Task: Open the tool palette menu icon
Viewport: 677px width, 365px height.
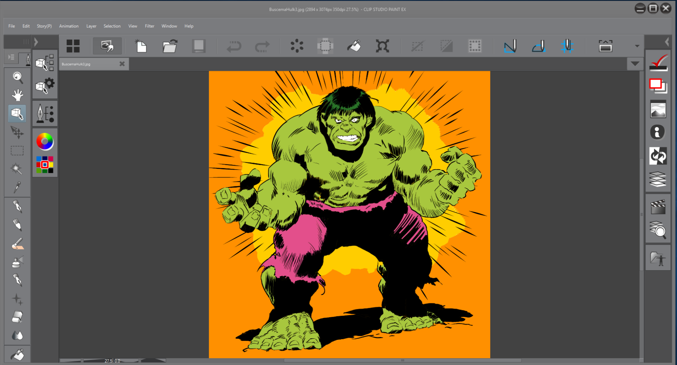Action: (x=11, y=57)
